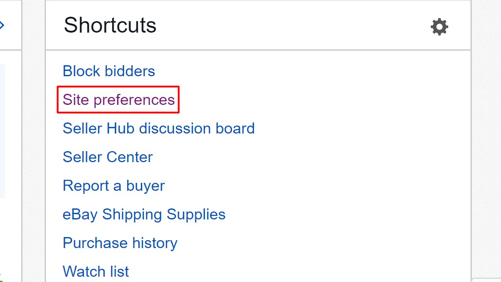The height and width of the screenshot is (282, 501).
Task: Open Seller Hub discussion board
Action: tap(159, 128)
